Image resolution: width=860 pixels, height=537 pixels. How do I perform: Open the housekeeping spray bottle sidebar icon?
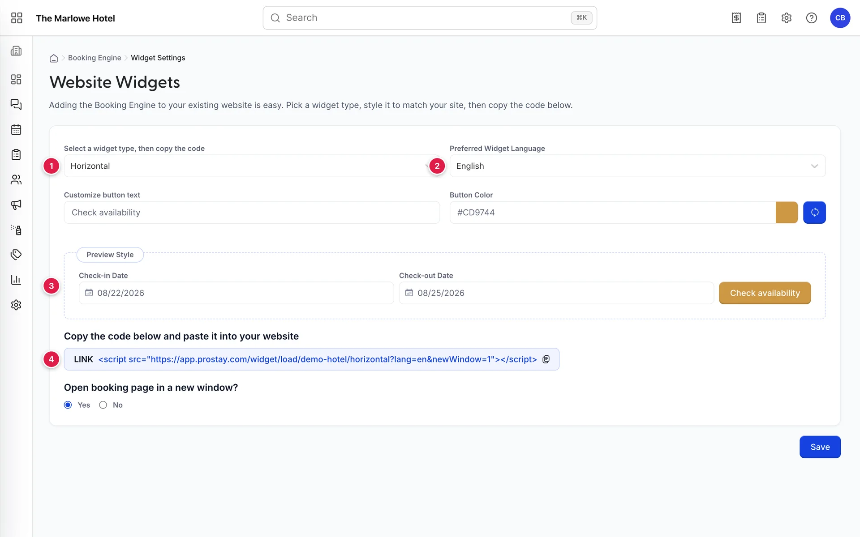point(16,230)
